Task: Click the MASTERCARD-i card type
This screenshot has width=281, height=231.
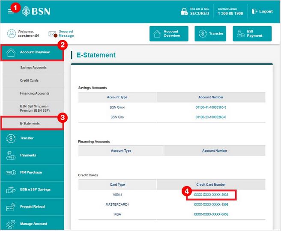Action: pos(117,204)
